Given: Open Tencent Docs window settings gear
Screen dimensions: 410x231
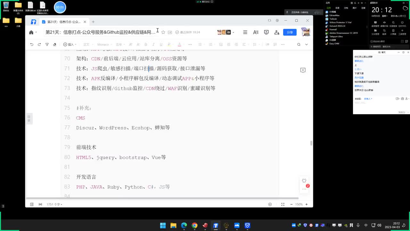Looking at the screenshot, I should pos(277,21).
